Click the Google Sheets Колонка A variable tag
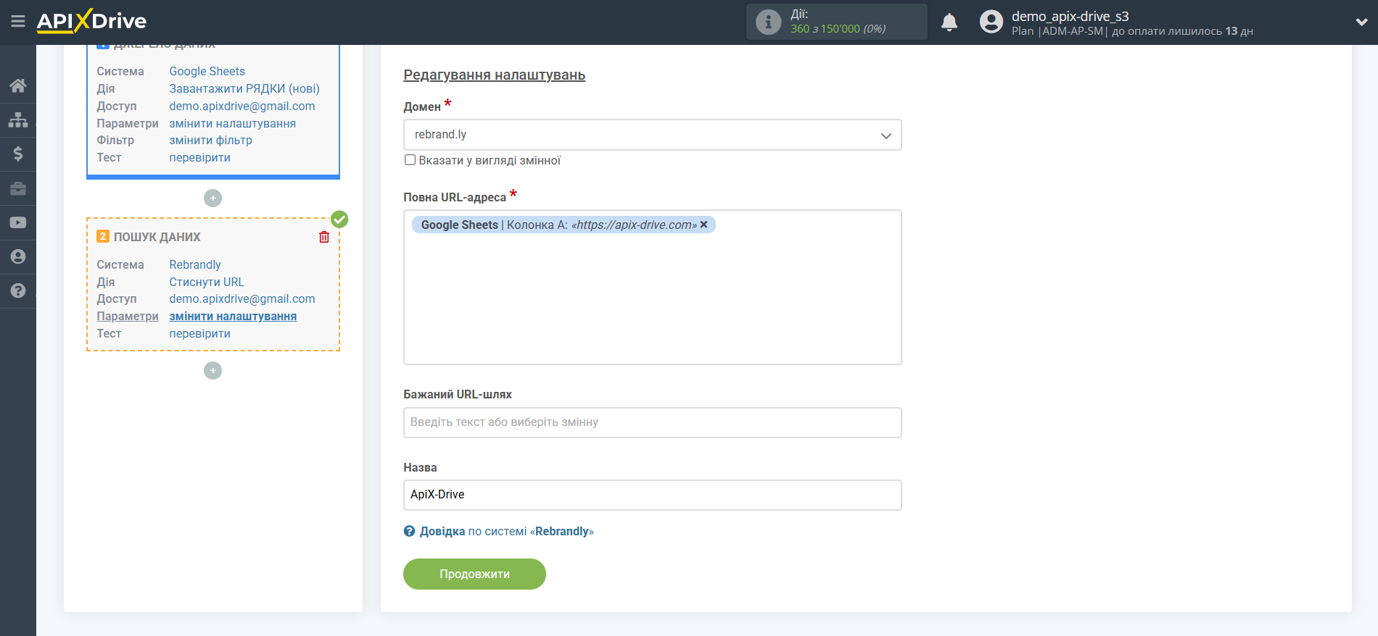Screen dimensions: 1378x636 [x=564, y=225]
